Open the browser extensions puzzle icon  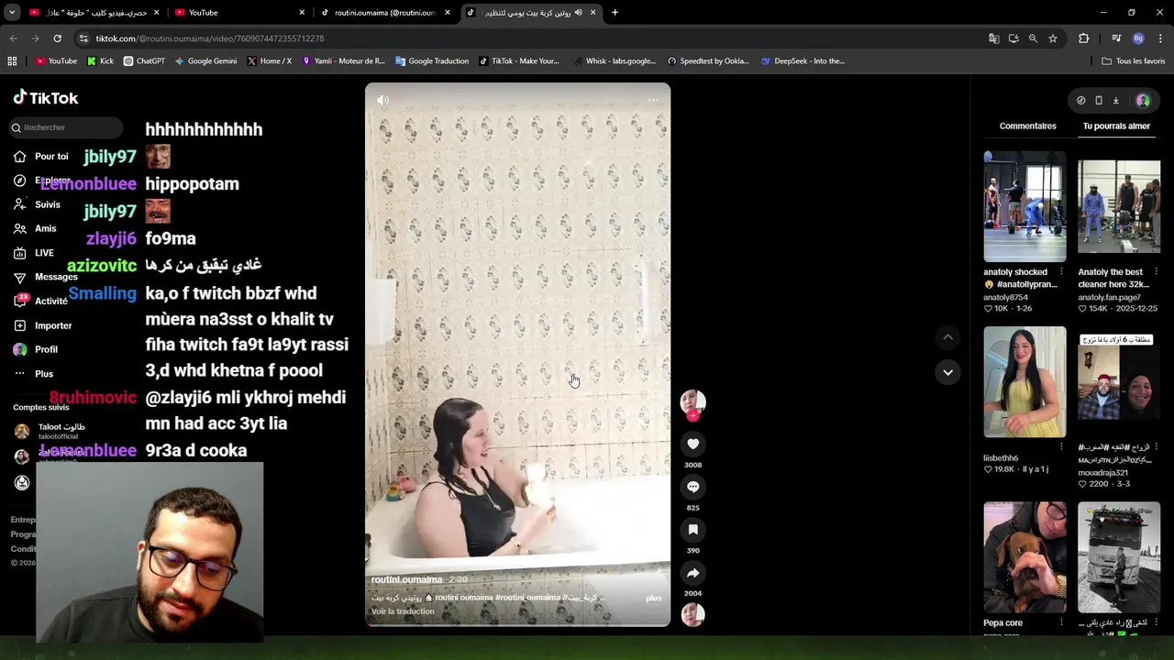coord(1084,38)
